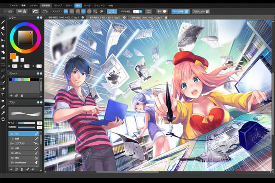The width and height of the screenshot is (275, 183).
Task: Click the R value input field
Action: 15,66
